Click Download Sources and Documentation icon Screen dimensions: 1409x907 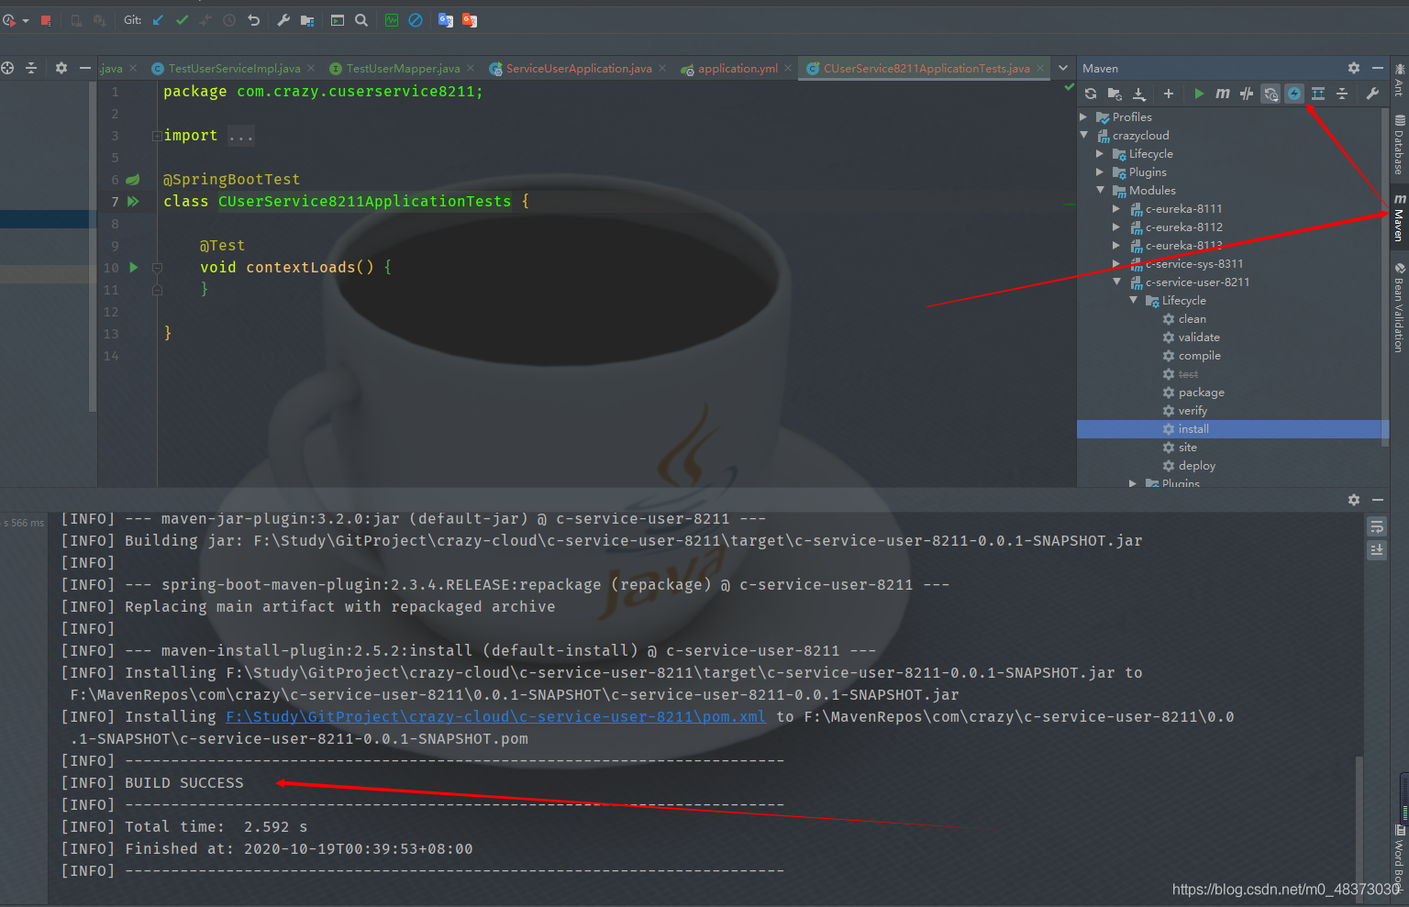click(x=1139, y=94)
